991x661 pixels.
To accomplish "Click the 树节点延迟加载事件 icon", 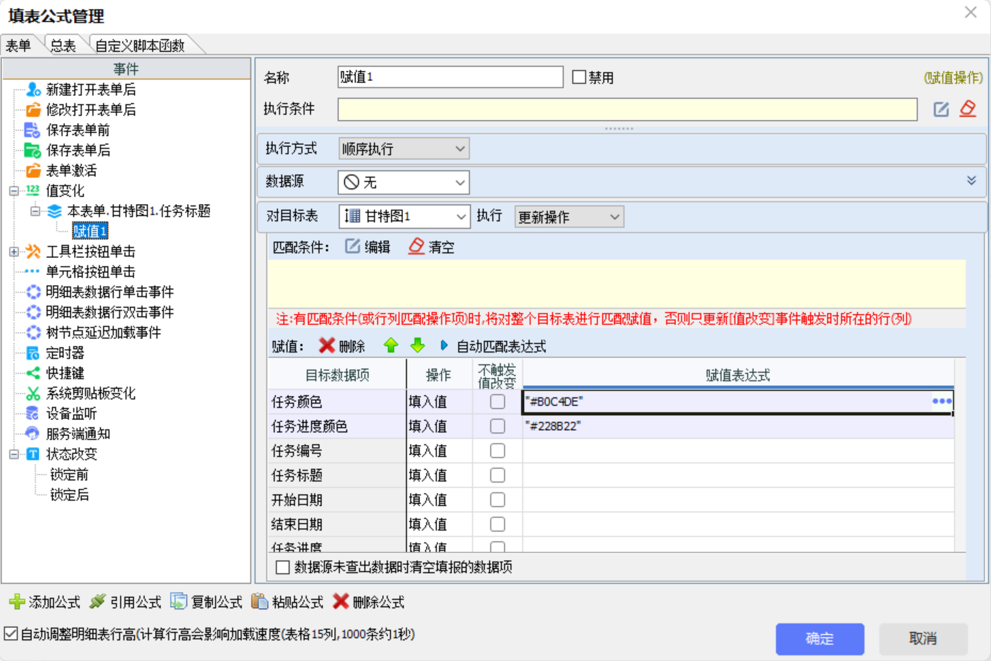I will (33, 333).
